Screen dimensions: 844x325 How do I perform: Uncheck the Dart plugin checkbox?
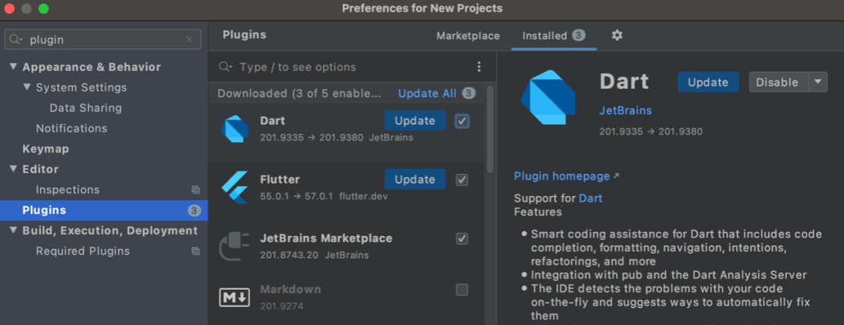pyautogui.click(x=462, y=121)
